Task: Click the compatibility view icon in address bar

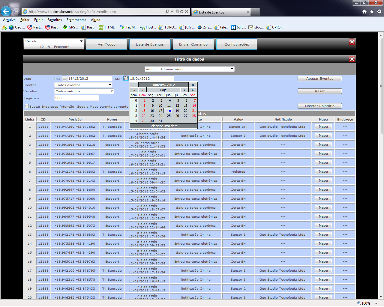Action: point(177,11)
